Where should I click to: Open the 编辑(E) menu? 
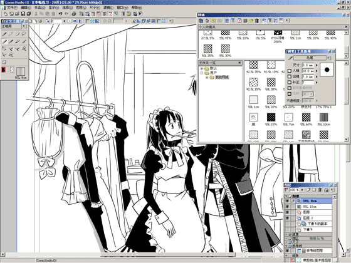coord(26,8)
